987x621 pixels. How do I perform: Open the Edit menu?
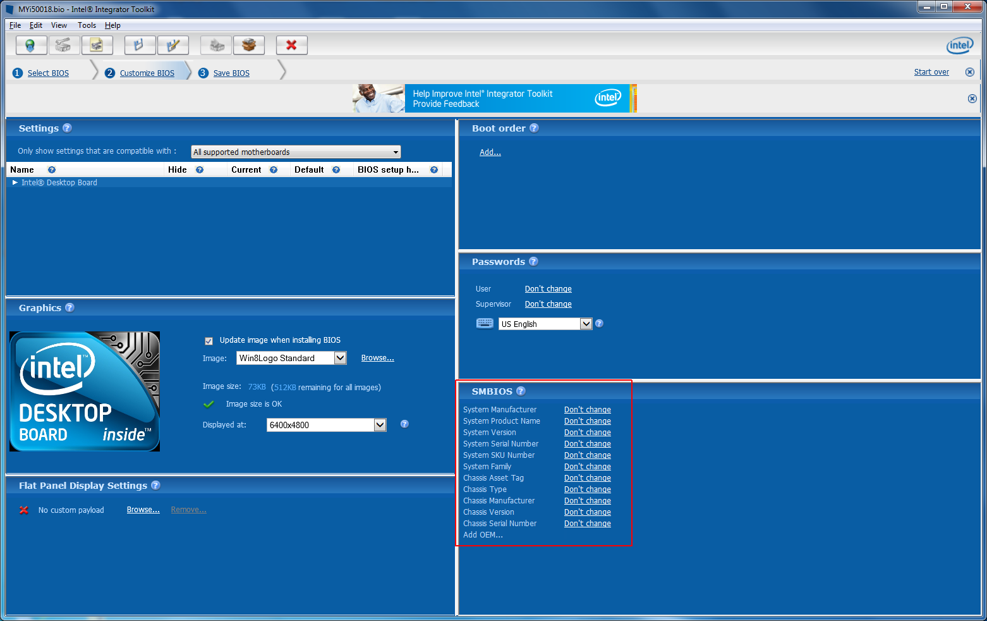click(x=36, y=25)
